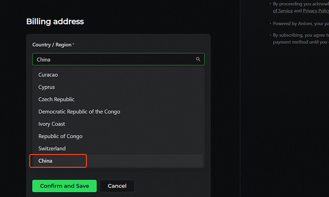The image size is (329, 197).
Task: Click the search magnifier icon in country field
Action: pyautogui.click(x=198, y=60)
